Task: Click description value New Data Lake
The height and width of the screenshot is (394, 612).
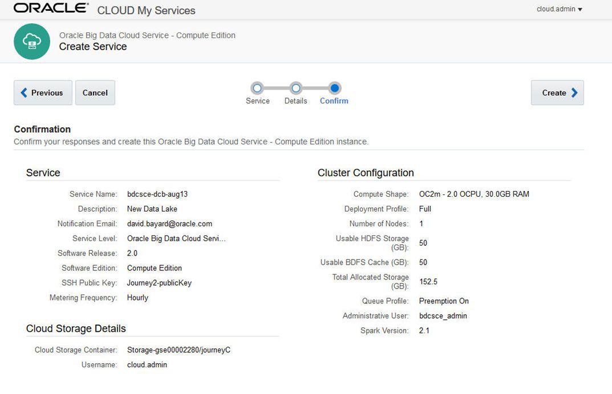Action: click(x=152, y=209)
